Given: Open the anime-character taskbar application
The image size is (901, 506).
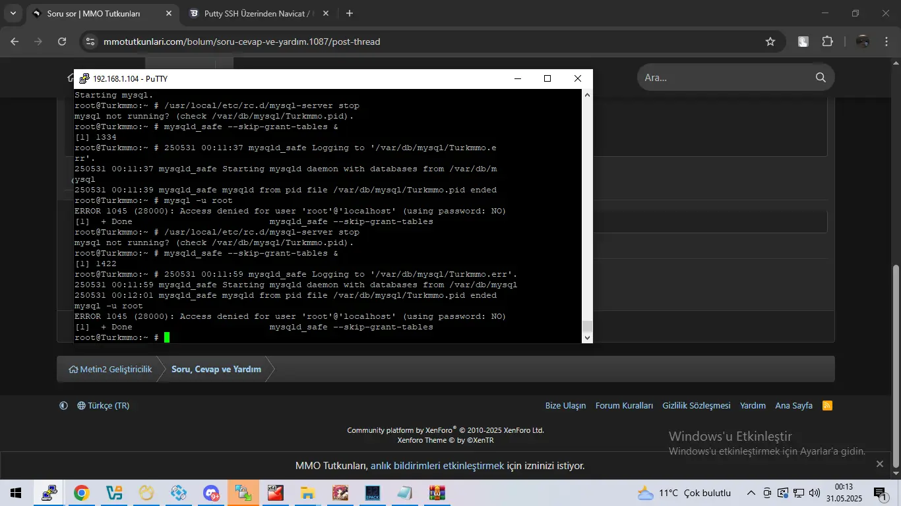Looking at the screenshot, I should coord(340,493).
